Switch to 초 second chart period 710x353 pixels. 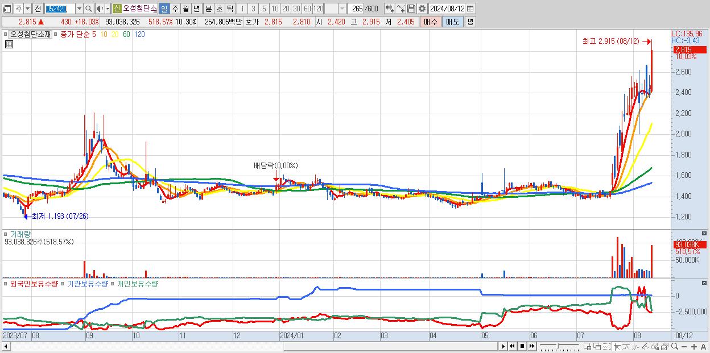click(220, 9)
